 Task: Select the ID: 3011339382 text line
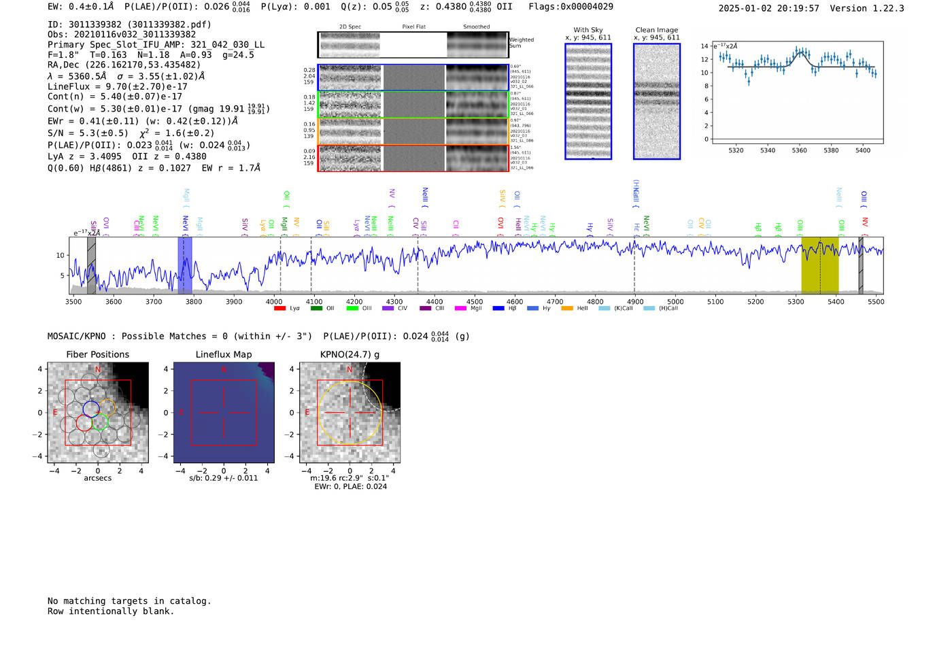[x=129, y=24]
